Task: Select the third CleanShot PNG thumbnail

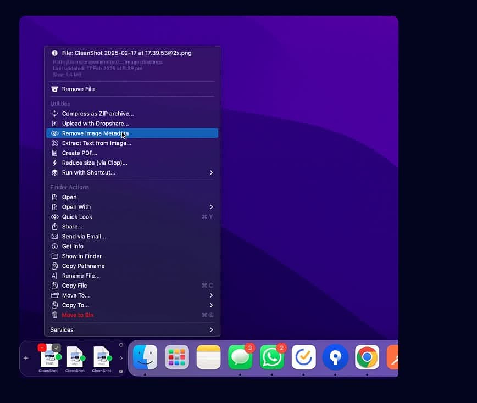Action: (102, 357)
